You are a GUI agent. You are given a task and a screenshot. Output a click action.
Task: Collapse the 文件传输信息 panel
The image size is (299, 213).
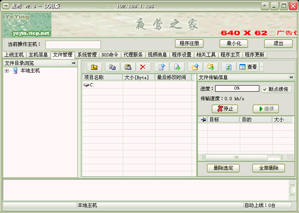[291, 77]
